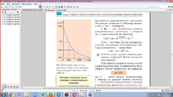Expand РАЗДЕЛ I. МАГНИТ tree node
Viewport: 173px width, 97px height.
pyautogui.click(x=2, y=15)
